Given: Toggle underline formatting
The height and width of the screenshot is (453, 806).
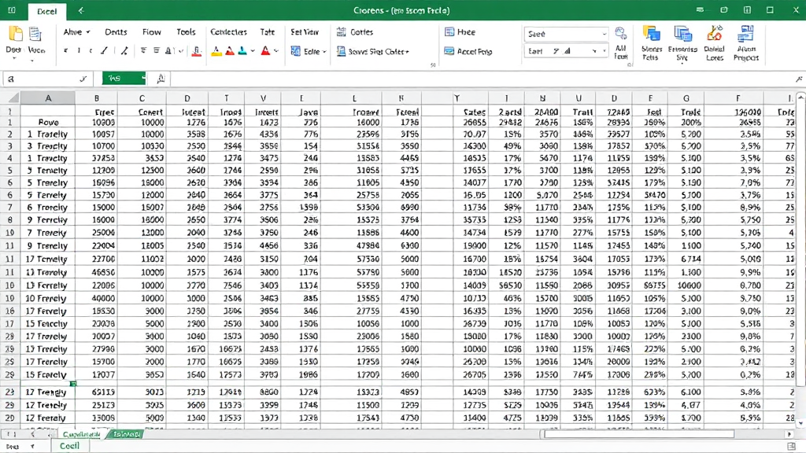Looking at the screenshot, I should [x=89, y=50].
